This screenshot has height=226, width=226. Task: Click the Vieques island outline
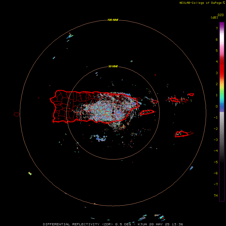click(x=147, y=112)
